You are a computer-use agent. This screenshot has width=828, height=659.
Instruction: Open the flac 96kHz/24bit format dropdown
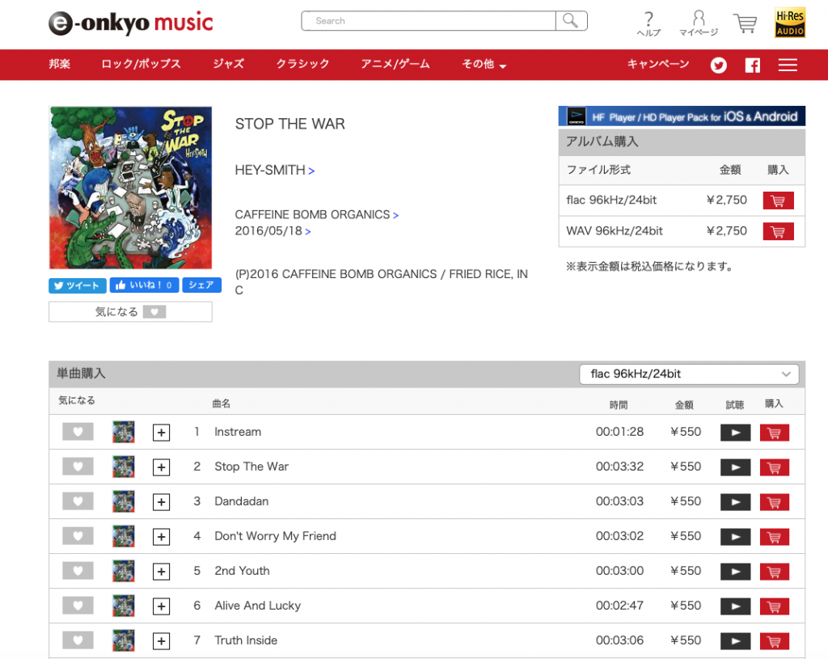(x=689, y=374)
